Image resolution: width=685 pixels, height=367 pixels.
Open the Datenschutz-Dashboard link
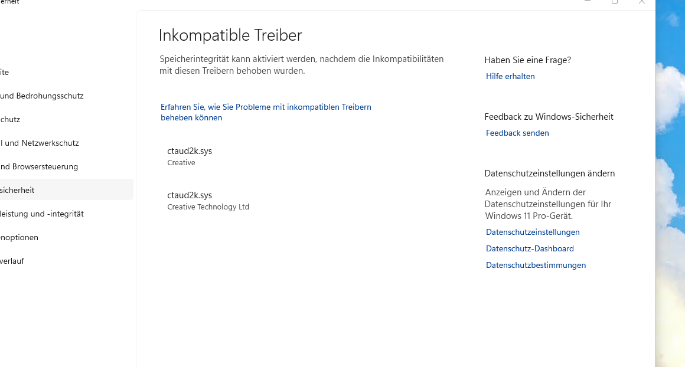point(530,248)
